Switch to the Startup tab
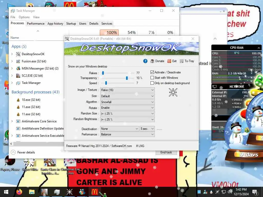This screenshot has width=263, height=197. point(71,24)
